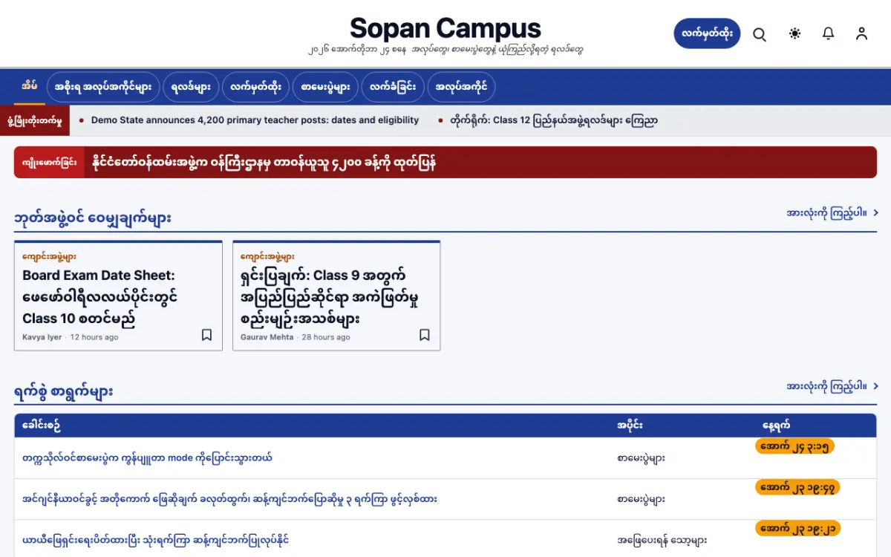Open the search magnifier icon in the header
Image resolution: width=891 pixels, height=557 pixels.
click(760, 34)
